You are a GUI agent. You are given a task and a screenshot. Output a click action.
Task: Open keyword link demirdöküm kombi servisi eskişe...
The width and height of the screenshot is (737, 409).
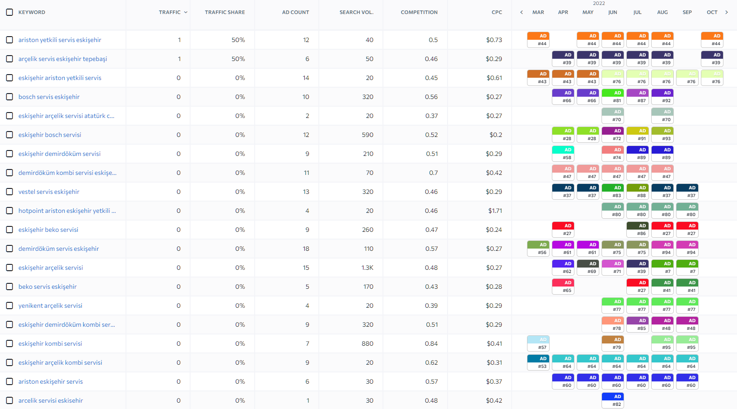point(68,173)
